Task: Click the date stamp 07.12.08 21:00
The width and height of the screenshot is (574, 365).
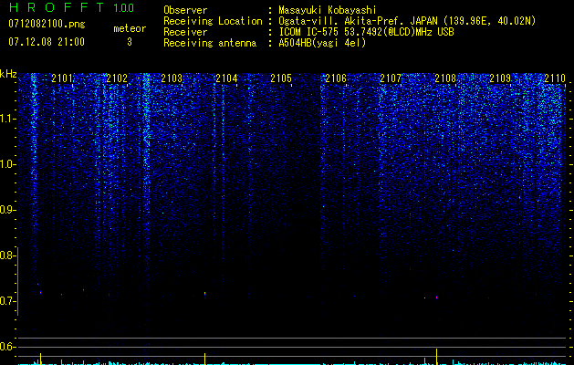Action: (47, 42)
